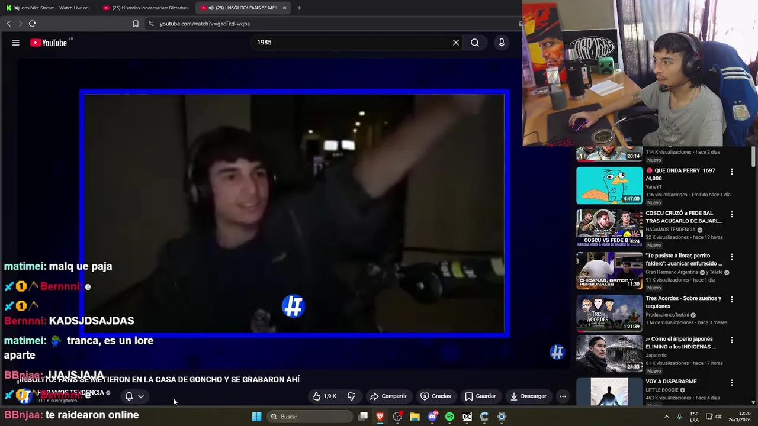Open imperio japonés video thumbnail
758x426 pixels.
[609, 354]
